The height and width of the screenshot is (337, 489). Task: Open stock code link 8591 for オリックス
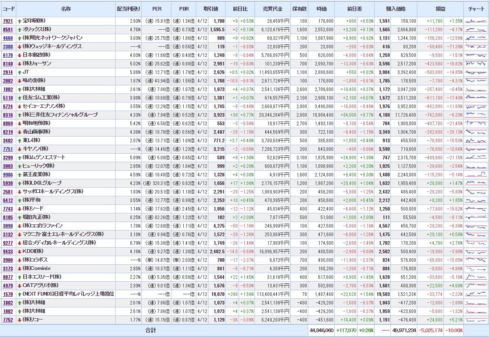point(7,29)
